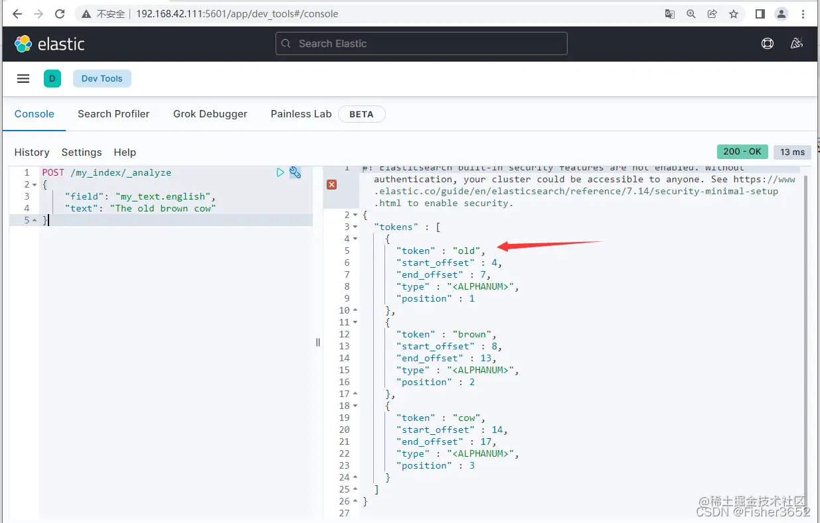Click the "cow" token value in output

coord(466,418)
